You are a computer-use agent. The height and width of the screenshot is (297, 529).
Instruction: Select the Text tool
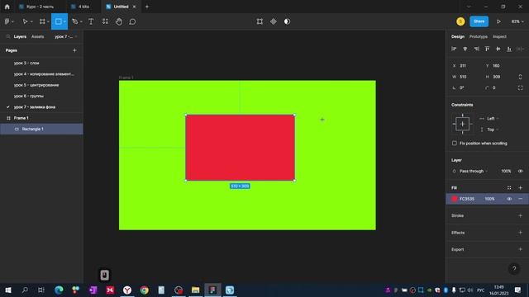91,21
